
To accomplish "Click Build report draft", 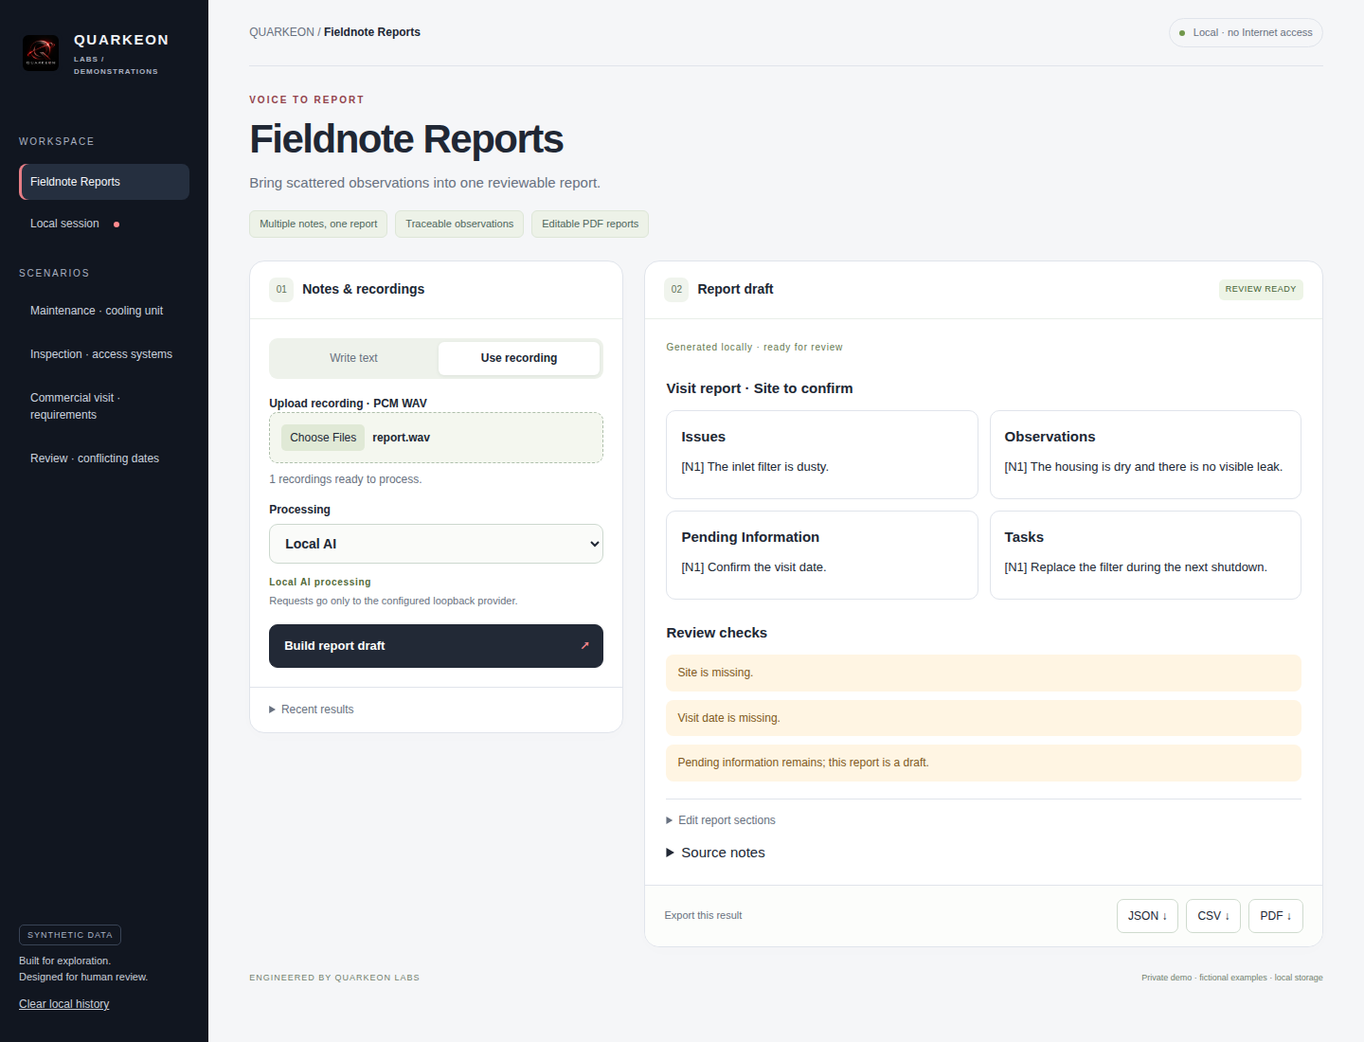I will pos(436,646).
